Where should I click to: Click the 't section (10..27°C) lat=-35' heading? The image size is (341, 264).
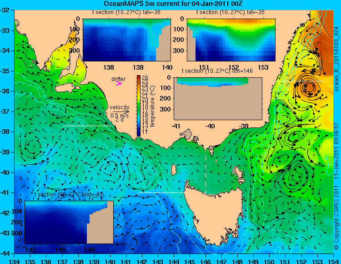coord(231,12)
